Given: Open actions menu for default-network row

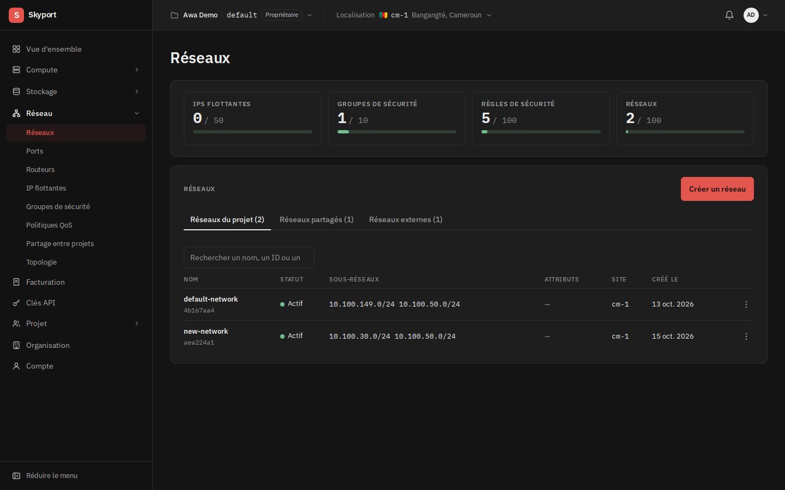Looking at the screenshot, I should pyautogui.click(x=746, y=304).
